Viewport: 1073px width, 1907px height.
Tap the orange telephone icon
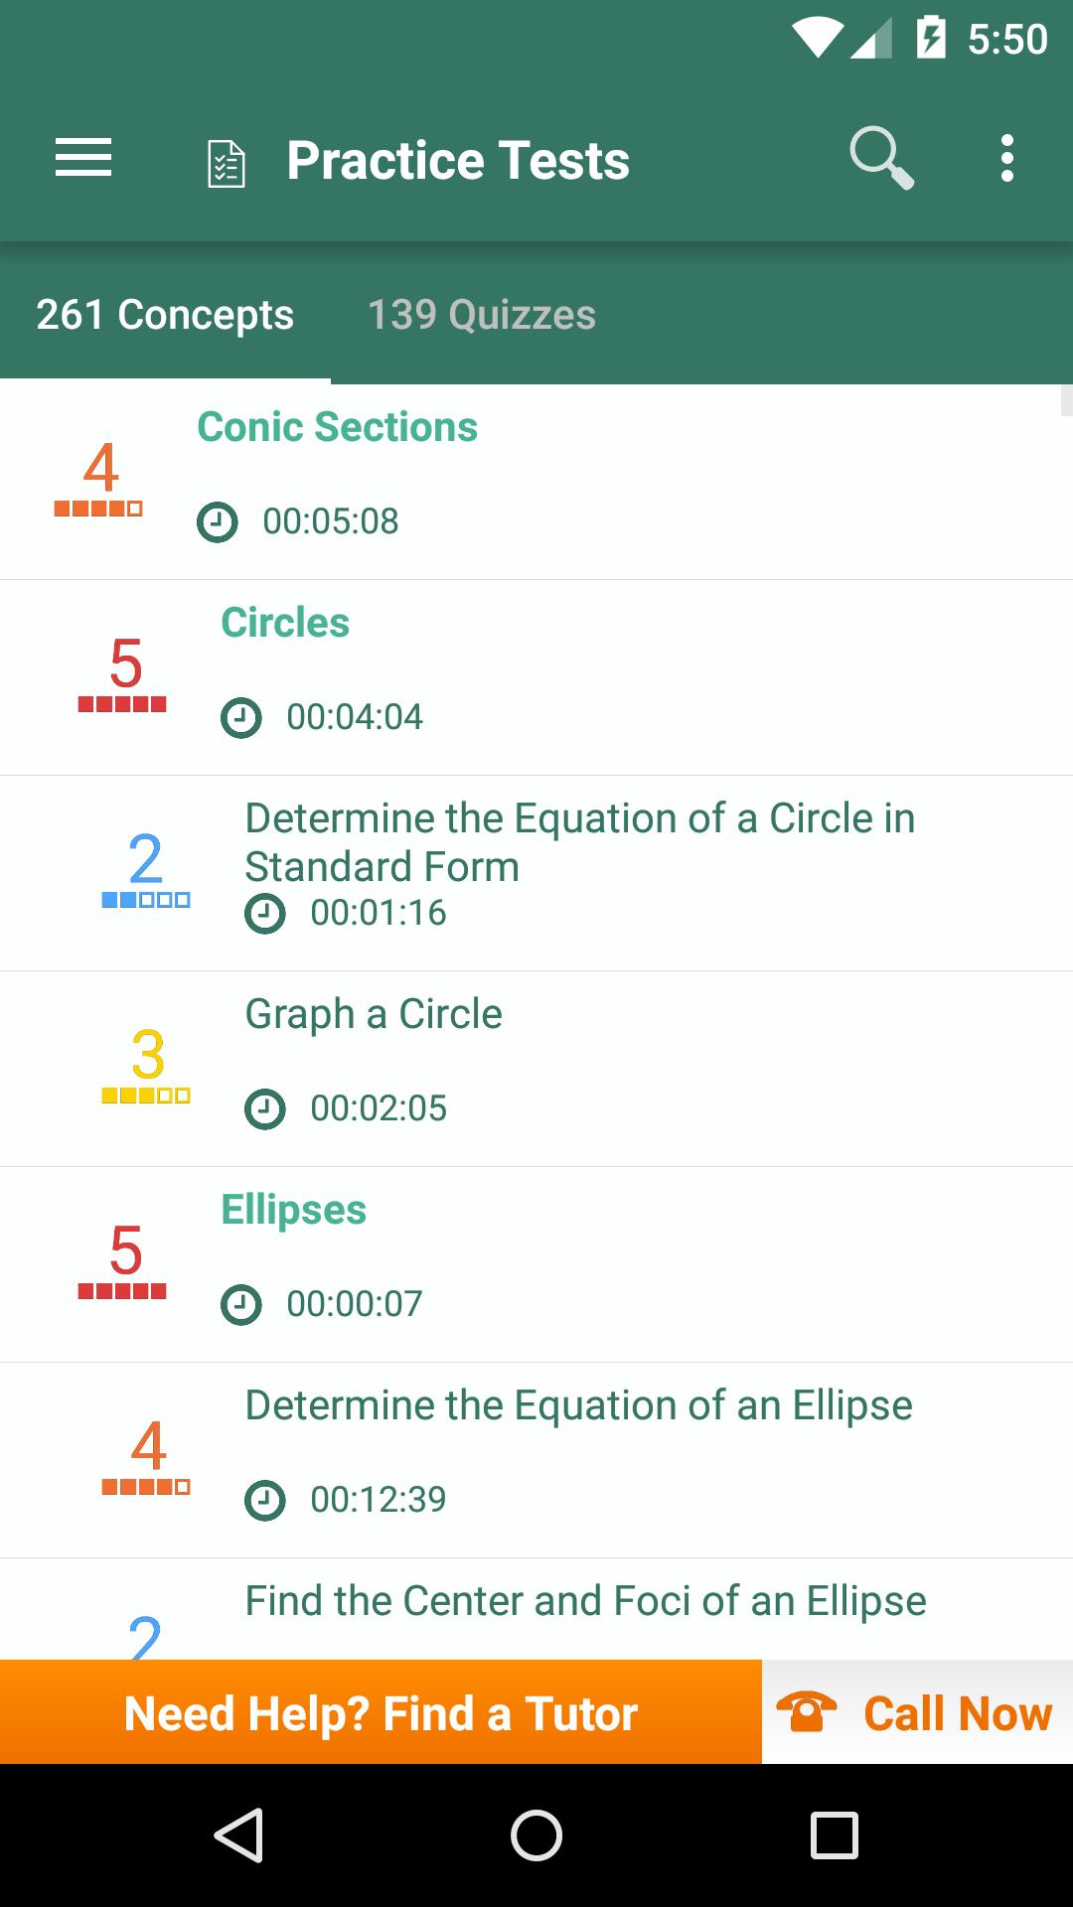click(x=806, y=1712)
